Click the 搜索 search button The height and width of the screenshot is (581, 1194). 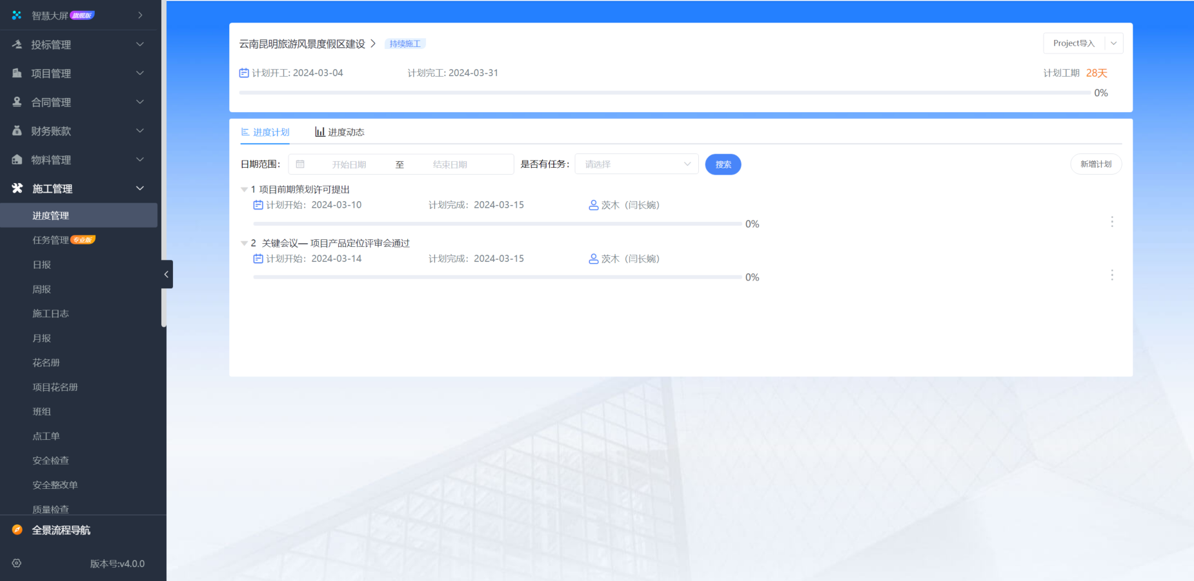coord(723,164)
